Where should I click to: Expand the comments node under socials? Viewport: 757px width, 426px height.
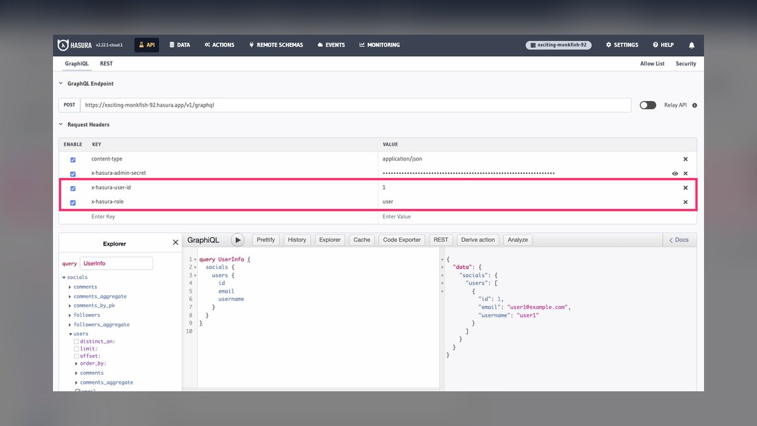pos(70,287)
